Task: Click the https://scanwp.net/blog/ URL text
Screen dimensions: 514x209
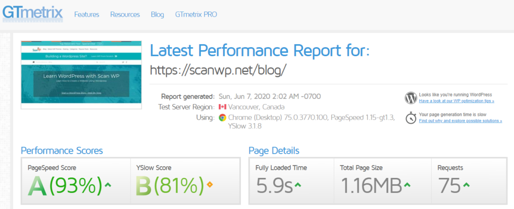Action: pyautogui.click(x=218, y=69)
